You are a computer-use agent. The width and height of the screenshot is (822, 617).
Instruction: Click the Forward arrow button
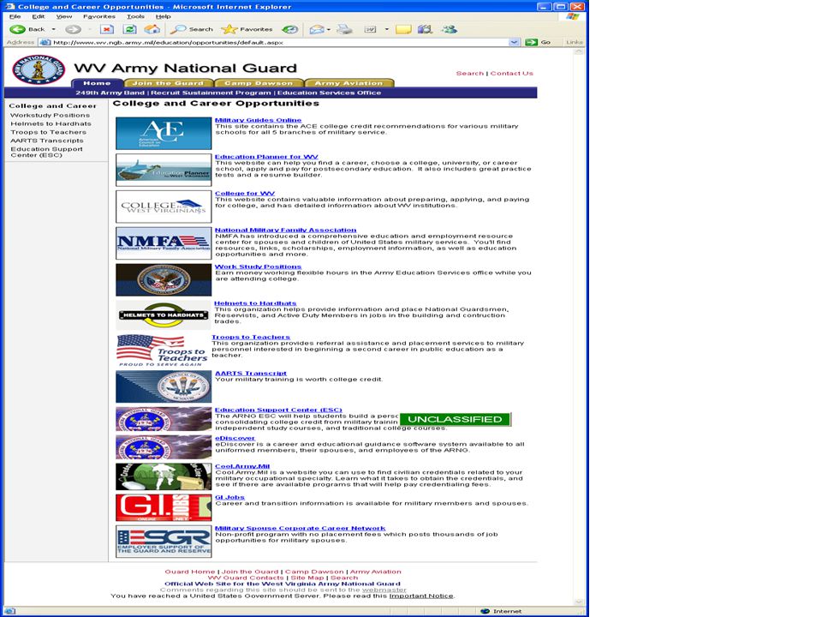point(73,29)
